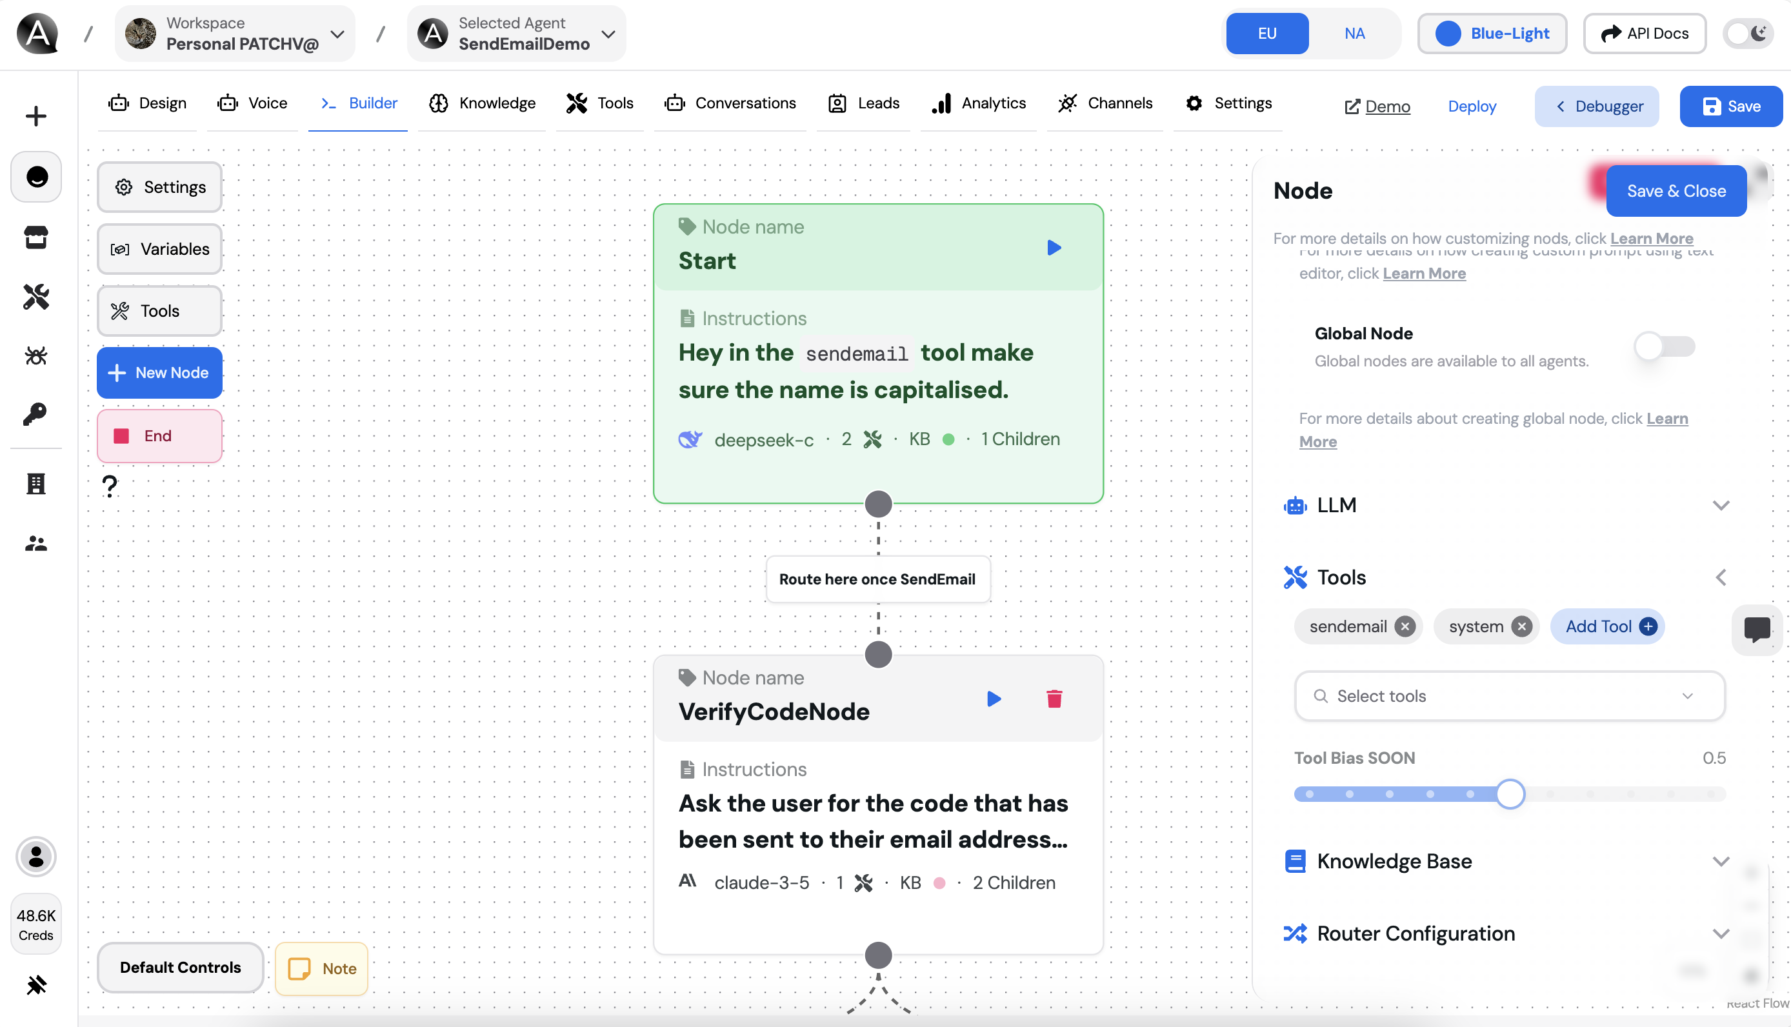Click the Add Tool button

coord(1609,626)
